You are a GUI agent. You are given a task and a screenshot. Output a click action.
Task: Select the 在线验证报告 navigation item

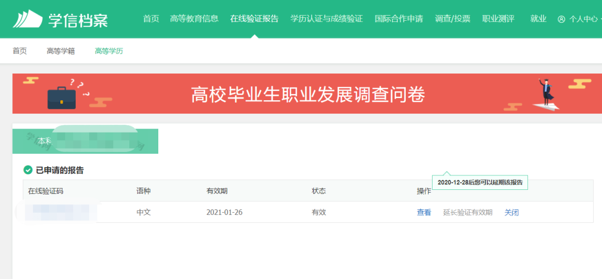click(x=254, y=19)
